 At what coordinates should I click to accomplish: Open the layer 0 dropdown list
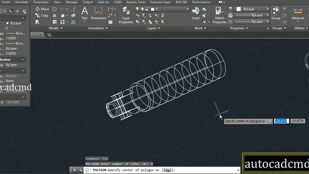(x=187, y=9)
